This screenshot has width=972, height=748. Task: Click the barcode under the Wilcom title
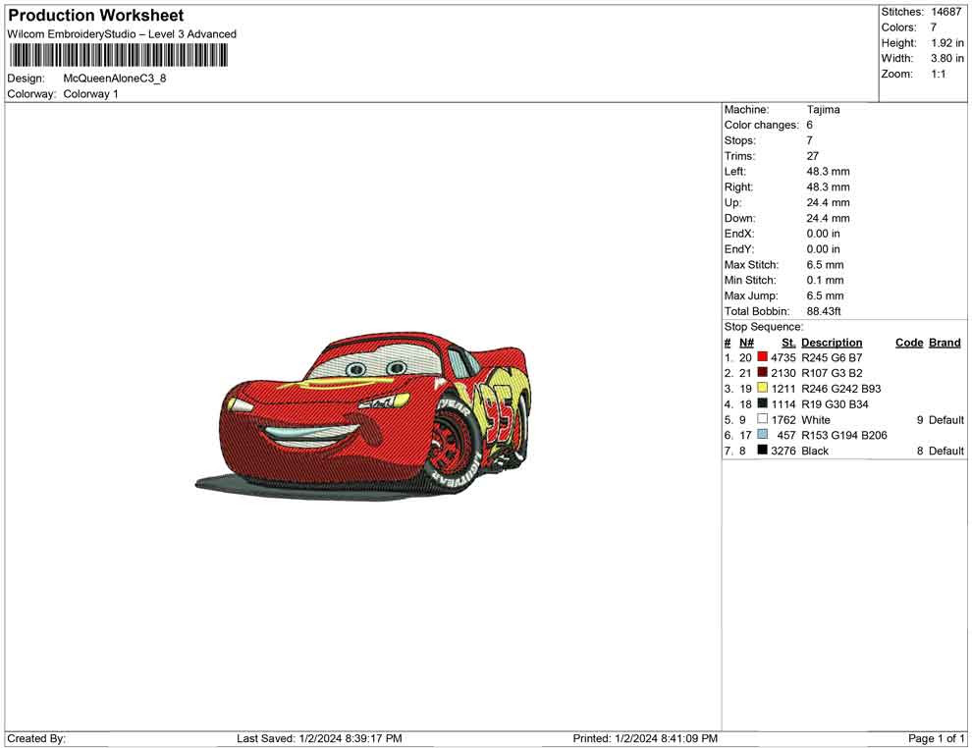coord(116,55)
